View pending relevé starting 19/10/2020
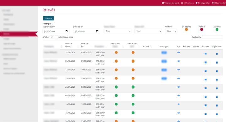226x122 pixels. [178, 78]
